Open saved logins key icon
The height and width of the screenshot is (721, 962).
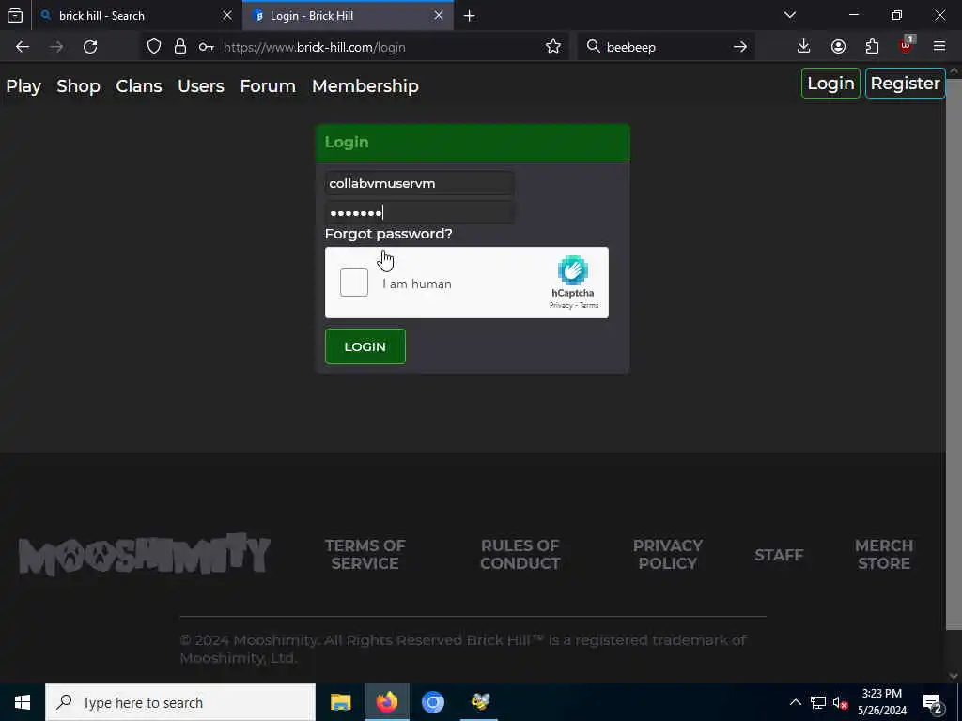[x=206, y=47]
